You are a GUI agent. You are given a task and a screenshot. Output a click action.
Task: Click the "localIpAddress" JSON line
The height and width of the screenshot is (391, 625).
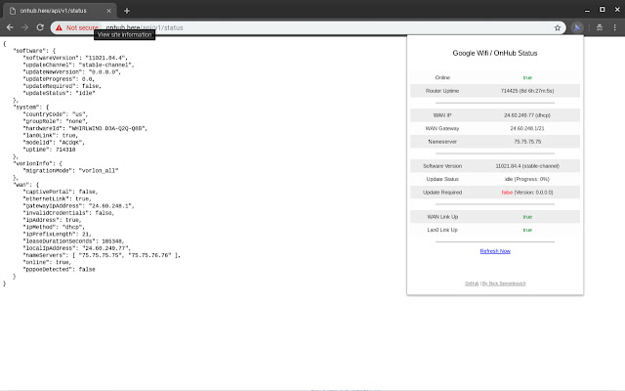(x=76, y=248)
